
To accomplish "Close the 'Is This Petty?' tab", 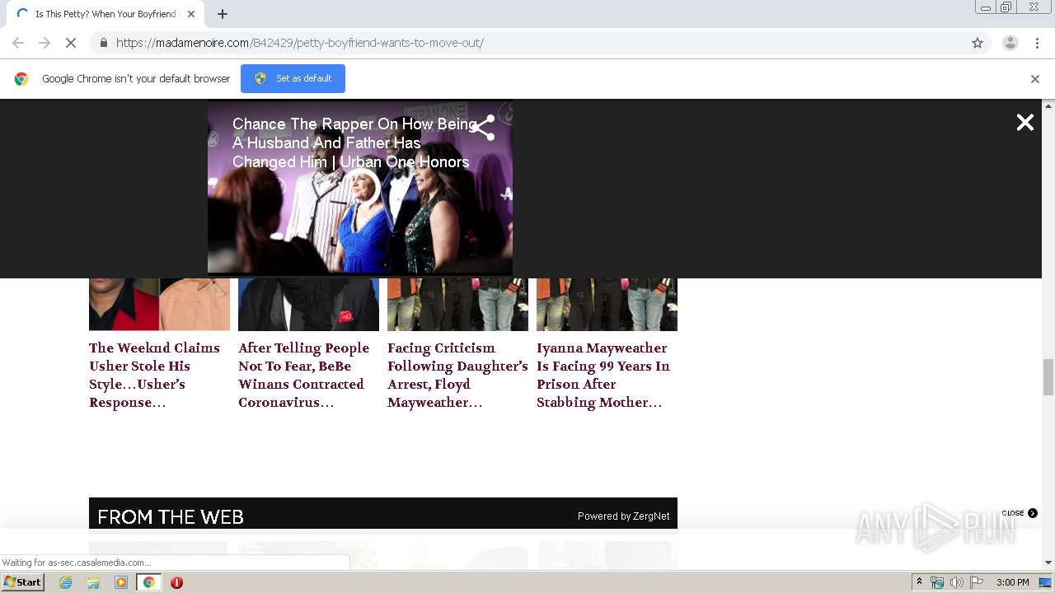I will pyautogui.click(x=191, y=14).
